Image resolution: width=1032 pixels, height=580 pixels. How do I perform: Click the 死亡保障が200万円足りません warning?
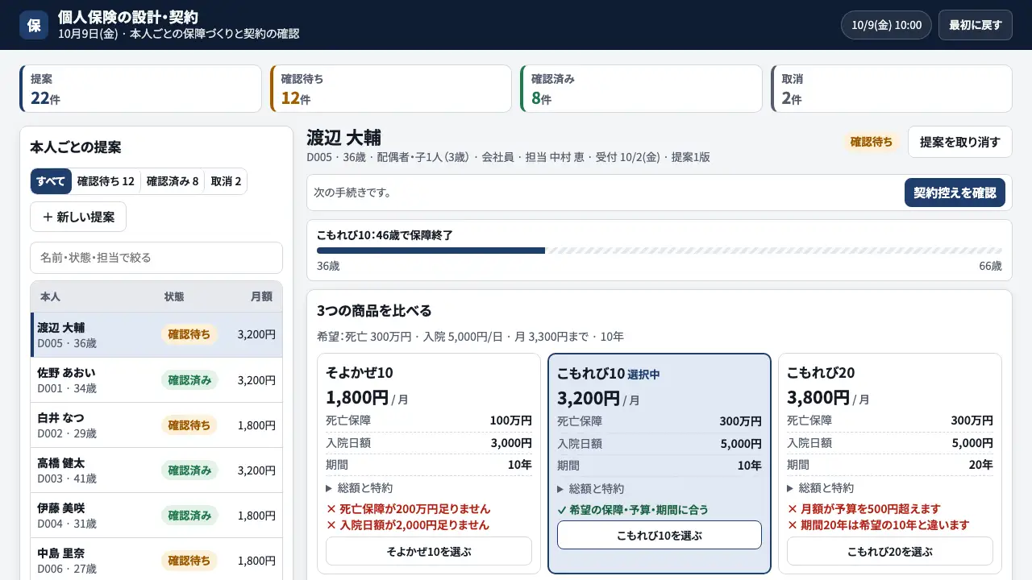coord(408,508)
